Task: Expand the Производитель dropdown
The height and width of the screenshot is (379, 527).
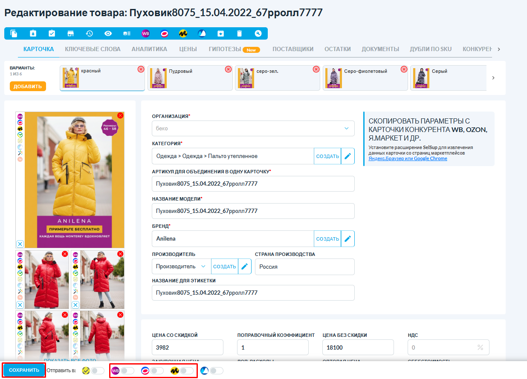Action: tap(181, 267)
